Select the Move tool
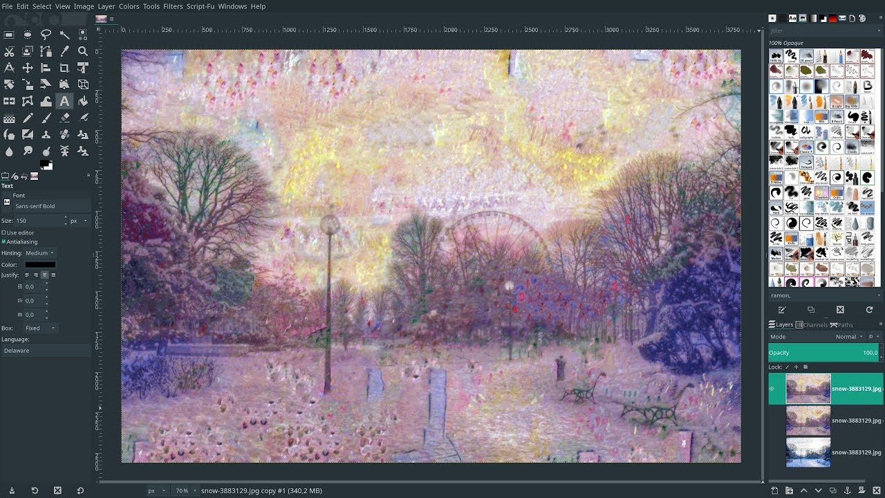The width and height of the screenshot is (885, 498). tap(28, 68)
